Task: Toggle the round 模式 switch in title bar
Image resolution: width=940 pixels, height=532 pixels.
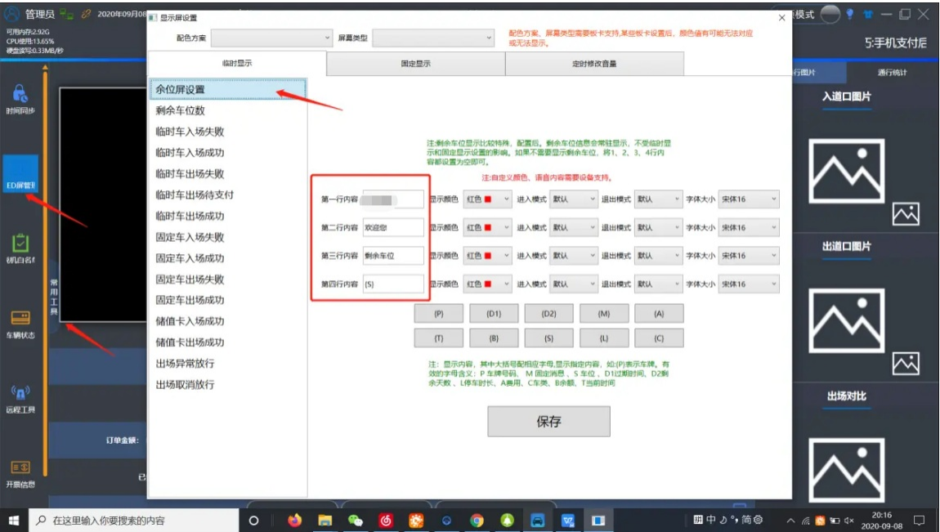Action: (x=830, y=14)
